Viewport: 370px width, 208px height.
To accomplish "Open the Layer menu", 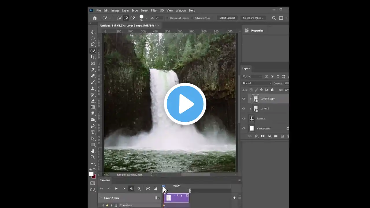I will point(125,10).
